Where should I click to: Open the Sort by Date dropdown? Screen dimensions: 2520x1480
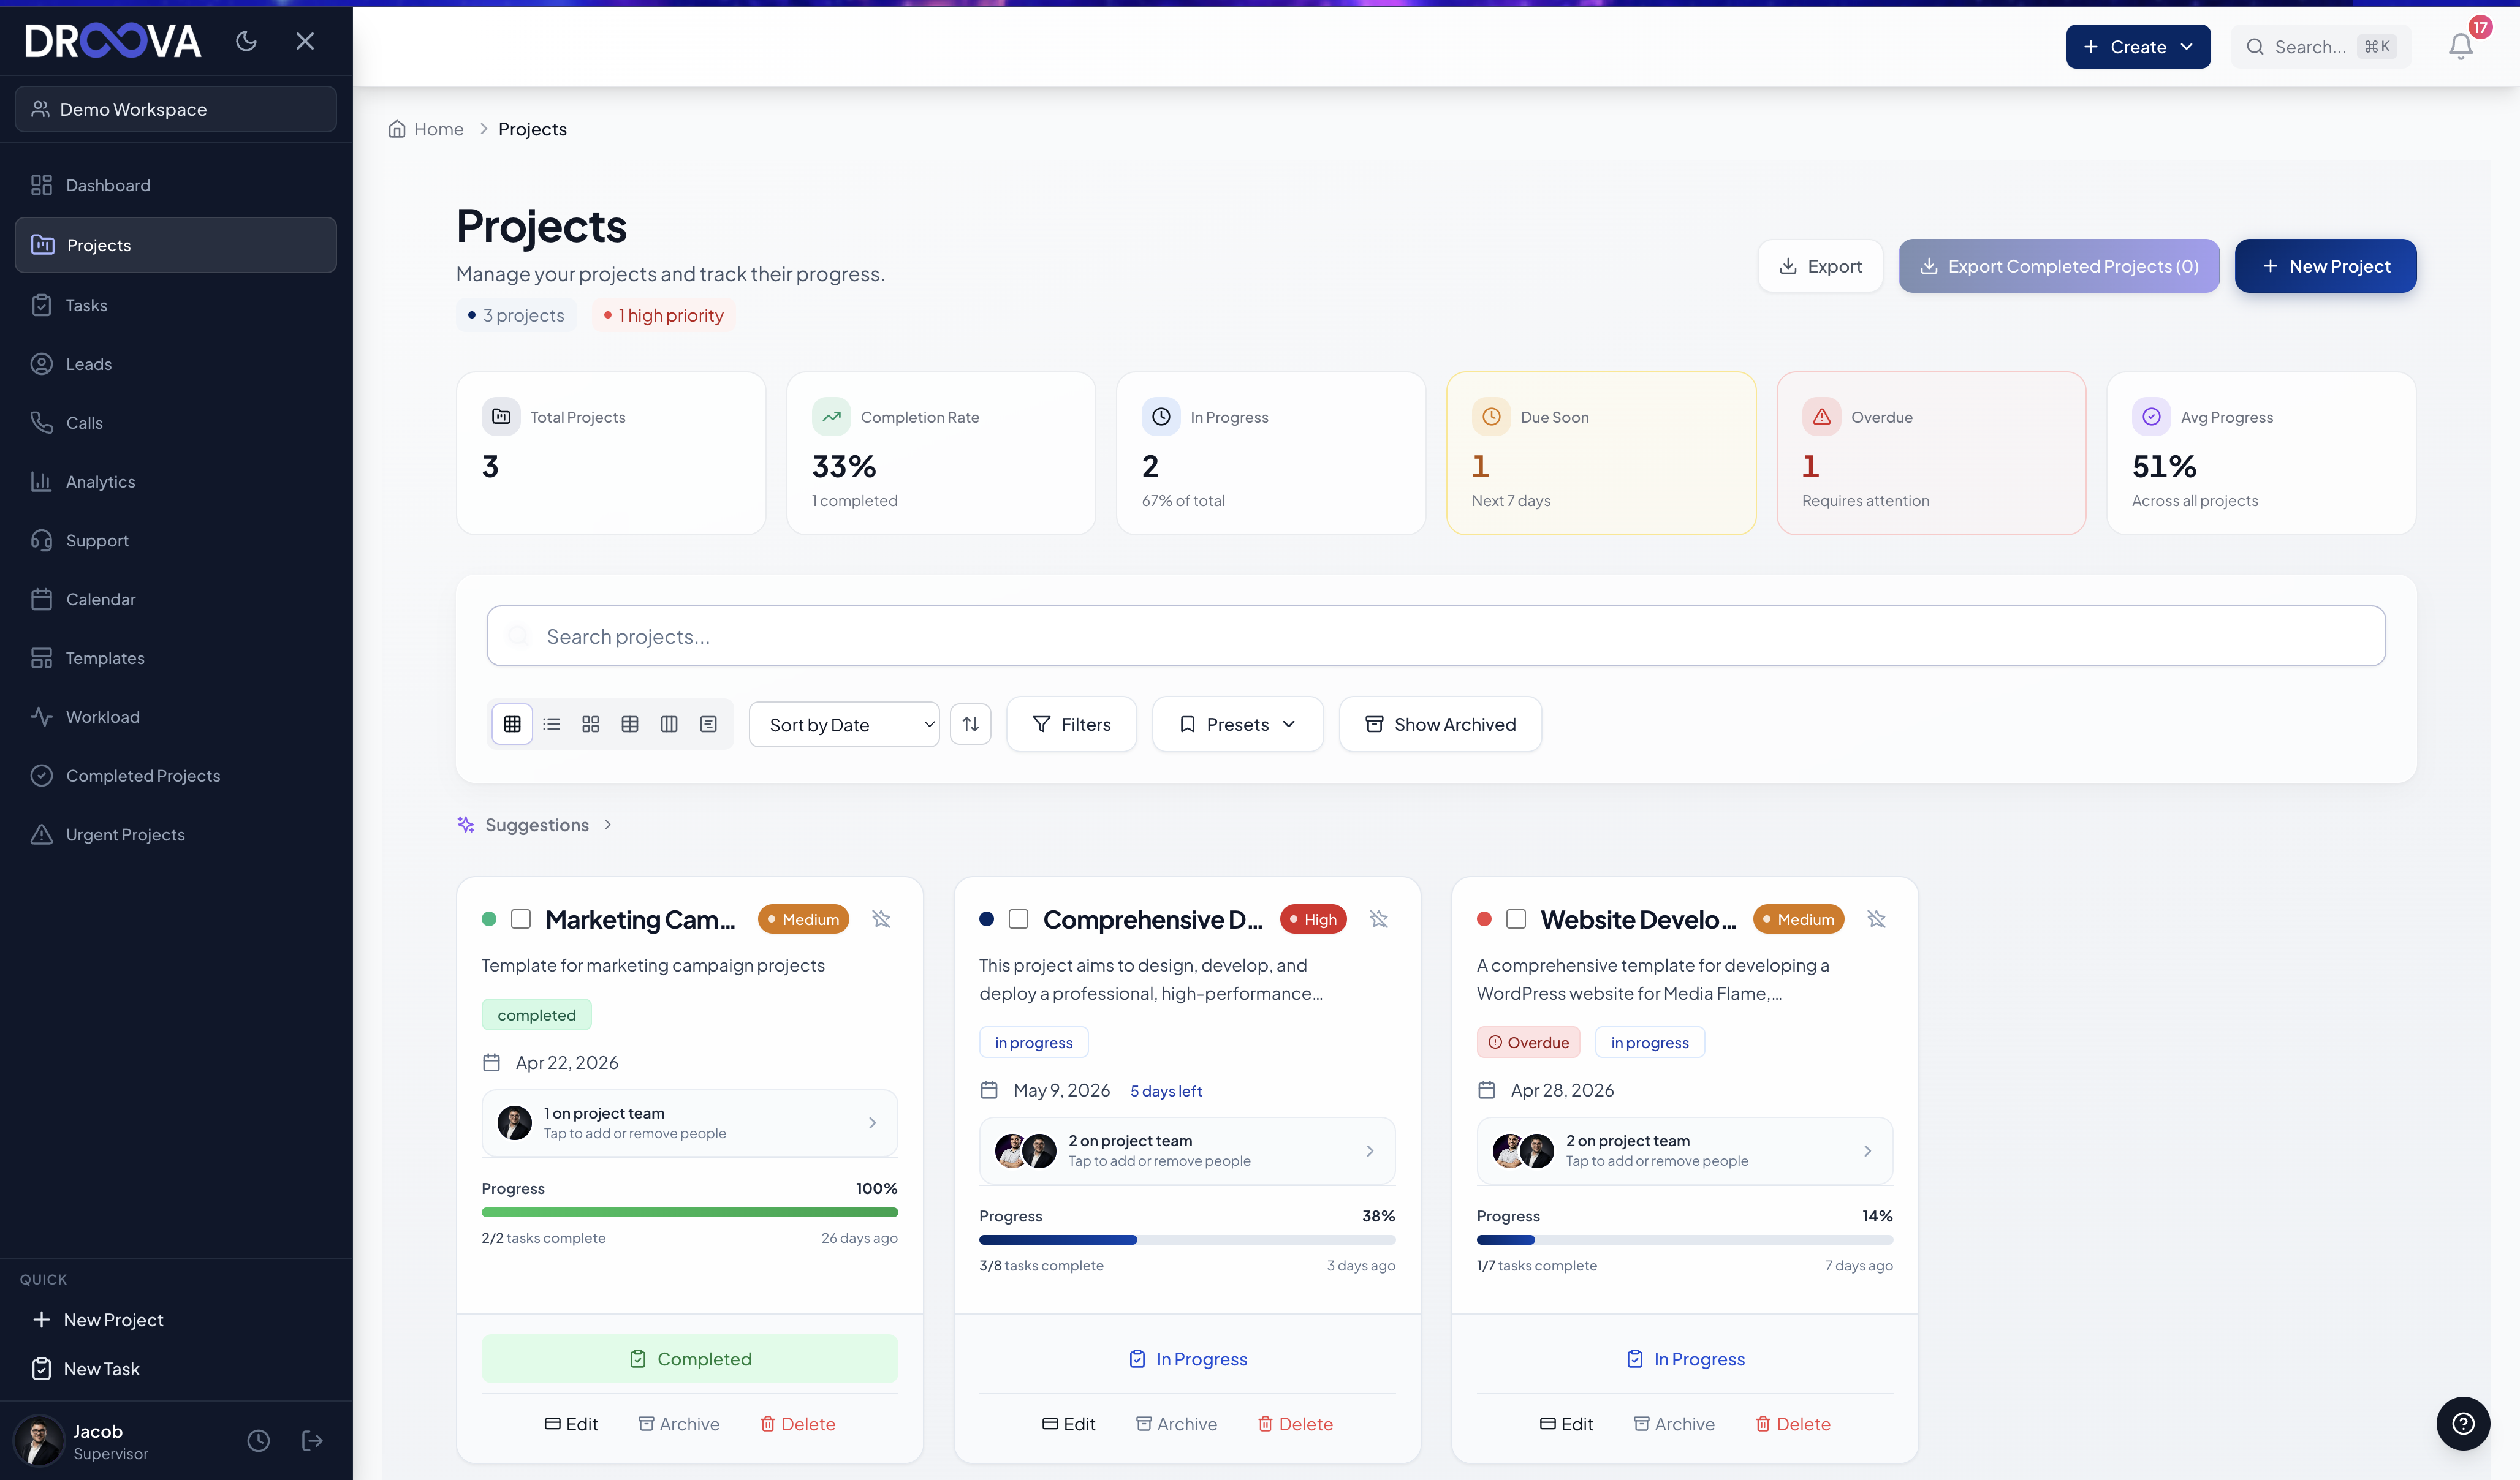844,723
